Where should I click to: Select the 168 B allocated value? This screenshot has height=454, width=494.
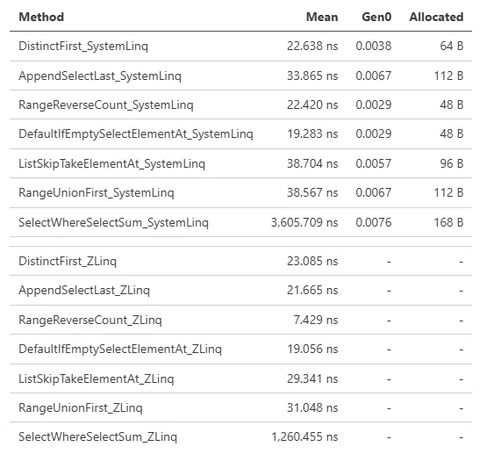click(x=448, y=222)
